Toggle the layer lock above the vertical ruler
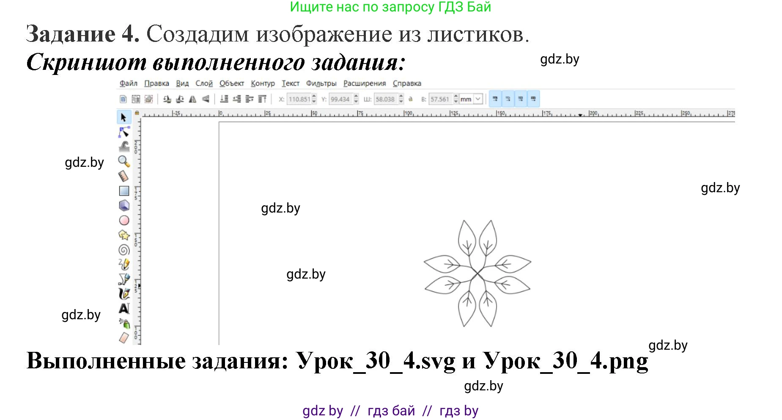782x420 pixels. pos(136,113)
